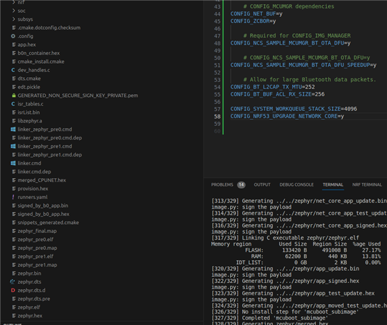Click the file icon of b0n_container.hex
The image size is (387, 325).
click(14, 53)
